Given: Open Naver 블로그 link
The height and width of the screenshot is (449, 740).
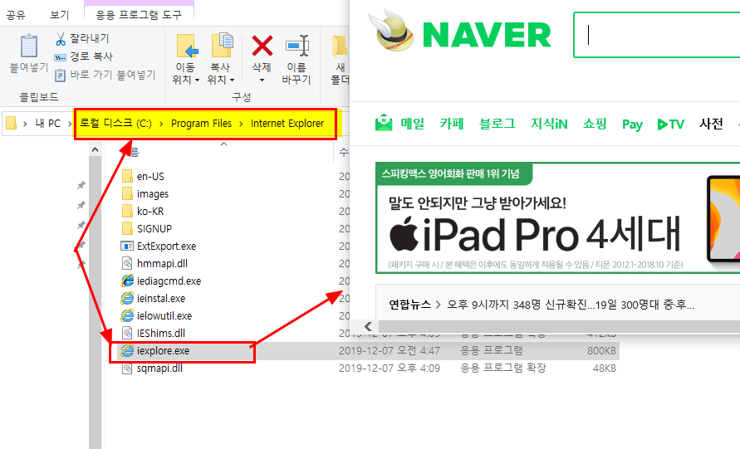Looking at the screenshot, I should 497,124.
